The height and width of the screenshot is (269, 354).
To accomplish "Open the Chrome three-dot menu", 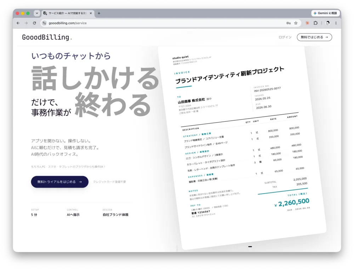I will (336, 23).
